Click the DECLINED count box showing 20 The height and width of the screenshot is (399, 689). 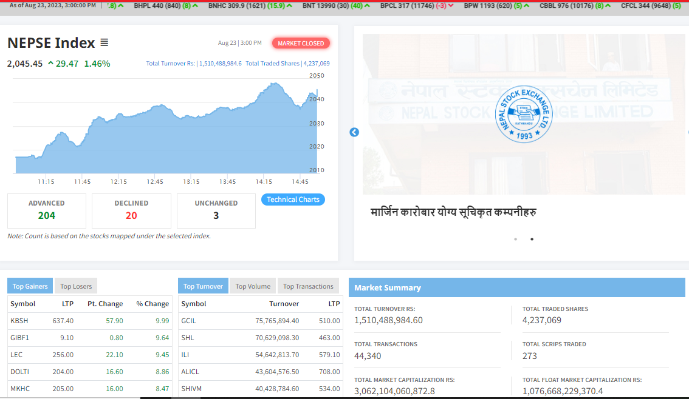[131, 211]
